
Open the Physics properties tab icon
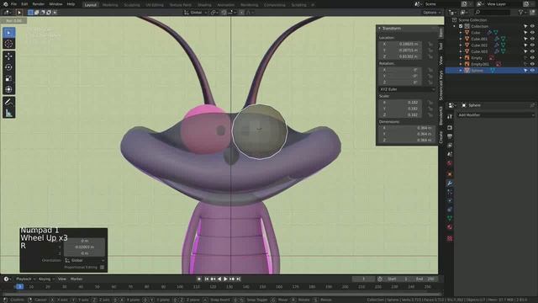pos(450,201)
